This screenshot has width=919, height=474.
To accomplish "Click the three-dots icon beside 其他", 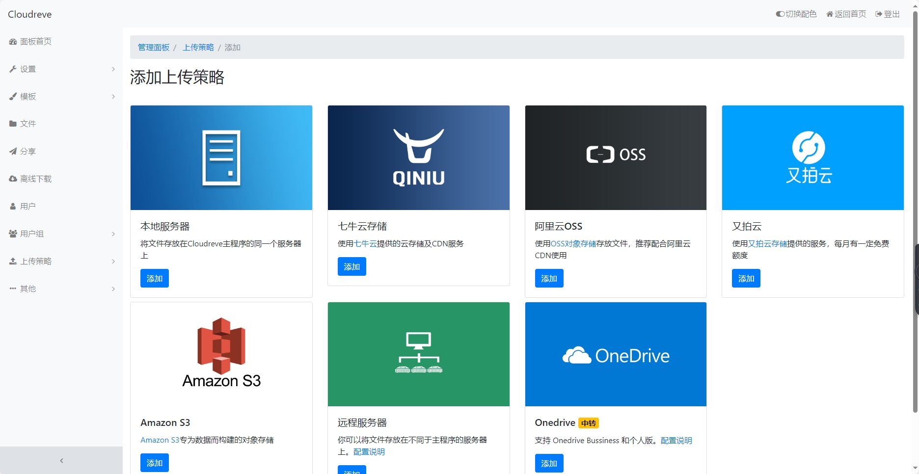I will (13, 289).
